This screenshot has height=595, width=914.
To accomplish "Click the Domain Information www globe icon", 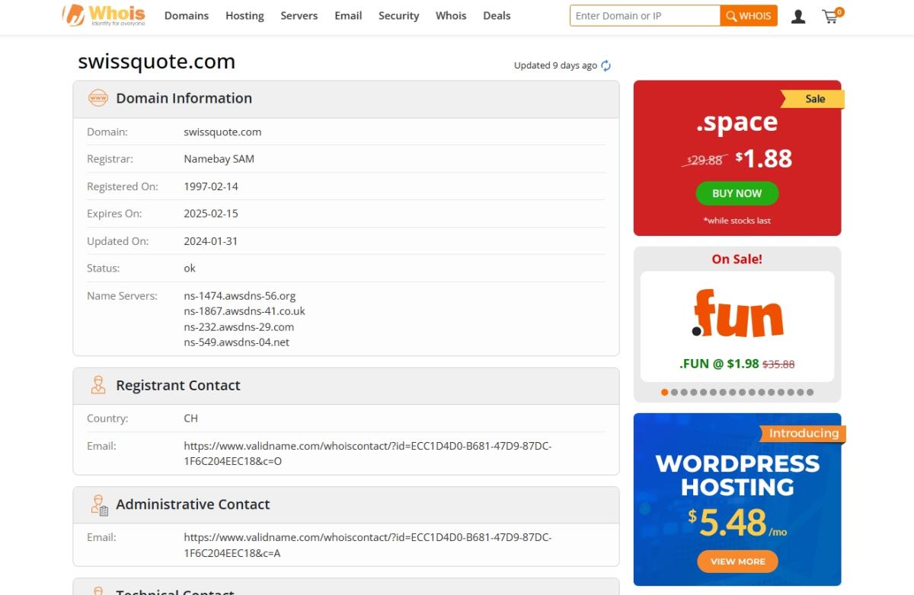I will 98,98.
